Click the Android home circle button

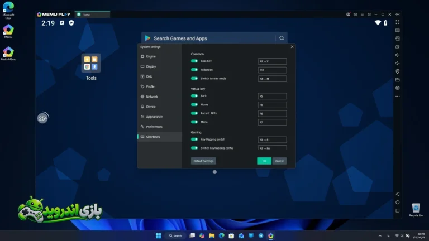click(398, 203)
